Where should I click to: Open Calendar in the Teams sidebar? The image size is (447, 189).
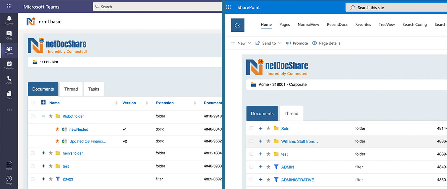click(9, 65)
